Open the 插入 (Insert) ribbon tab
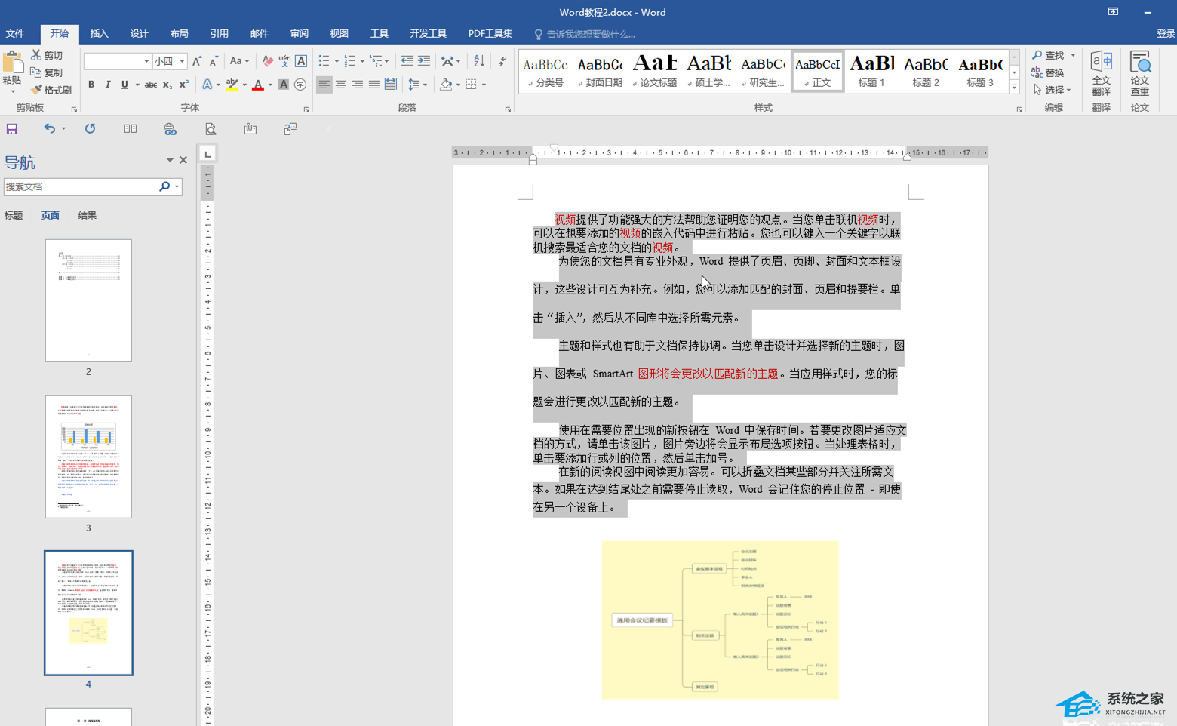The height and width of the screenshot is (726, 1177). tap(99, 34)
